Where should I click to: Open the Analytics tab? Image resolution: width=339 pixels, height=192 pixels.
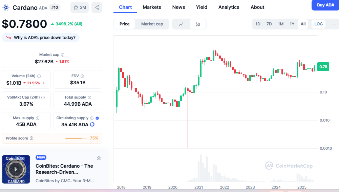[229, 7]
